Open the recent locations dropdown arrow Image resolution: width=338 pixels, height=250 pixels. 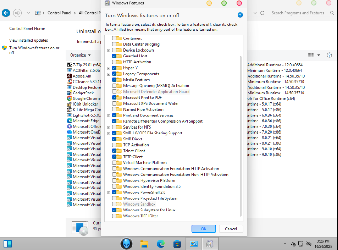[28, 13]
